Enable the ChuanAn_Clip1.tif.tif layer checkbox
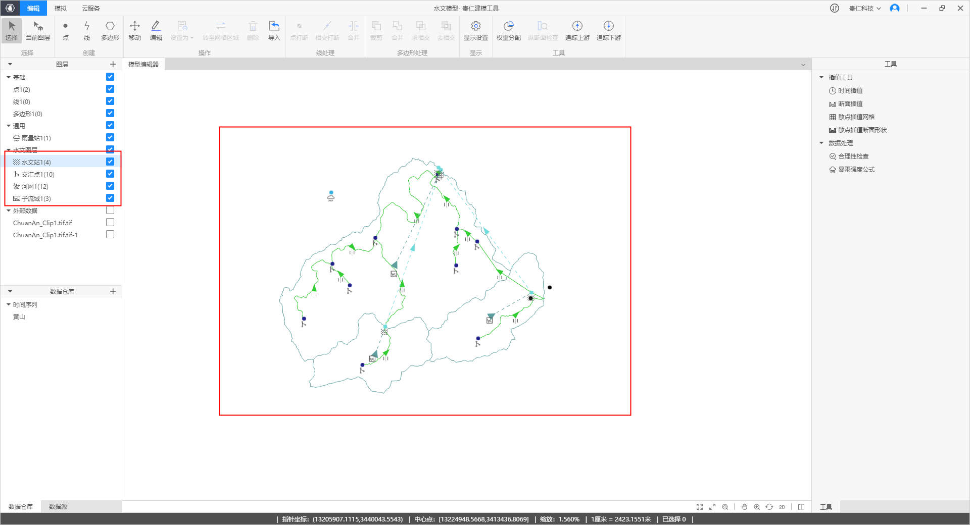 110,223
